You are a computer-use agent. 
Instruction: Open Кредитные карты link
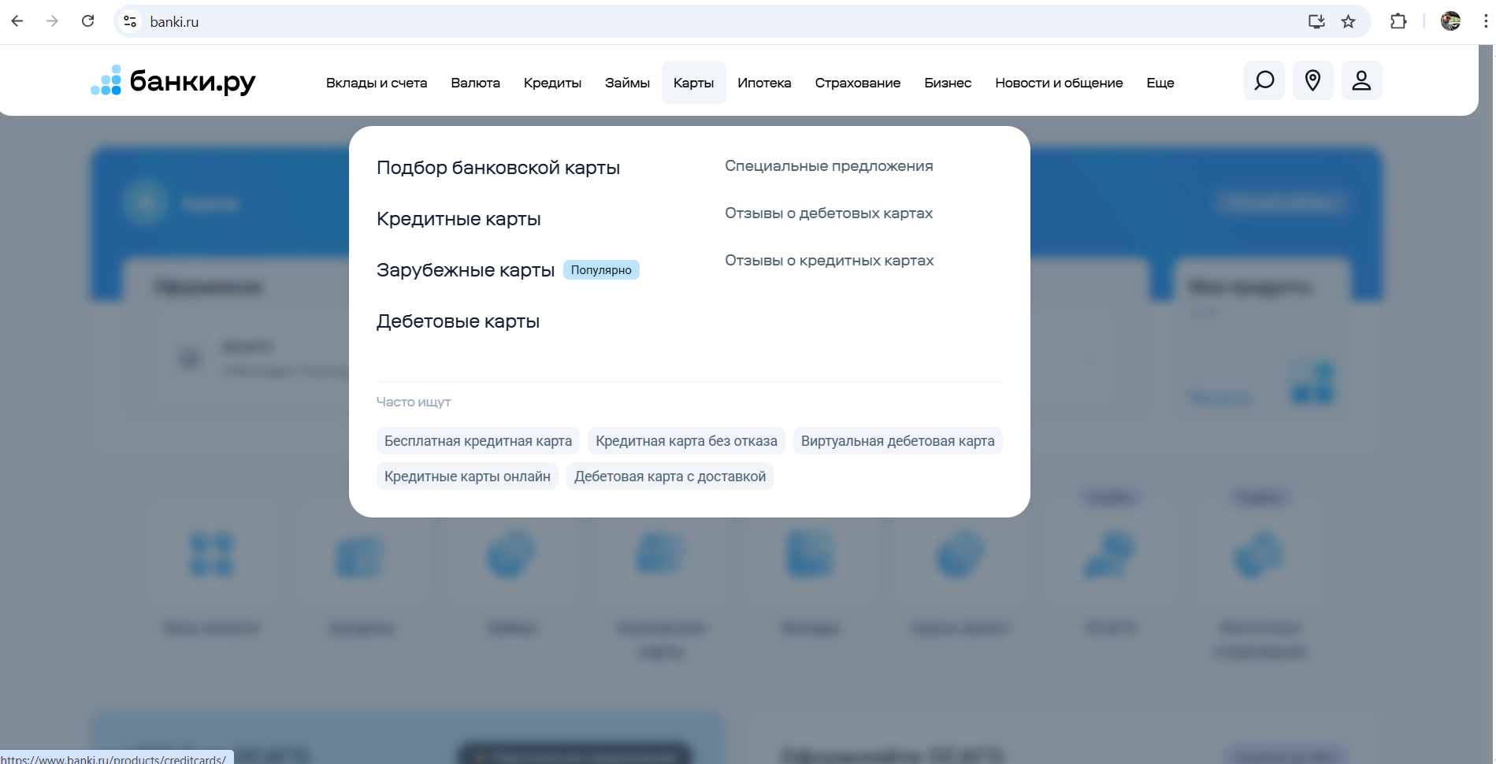pyautogui.click(x=458, y=219)
